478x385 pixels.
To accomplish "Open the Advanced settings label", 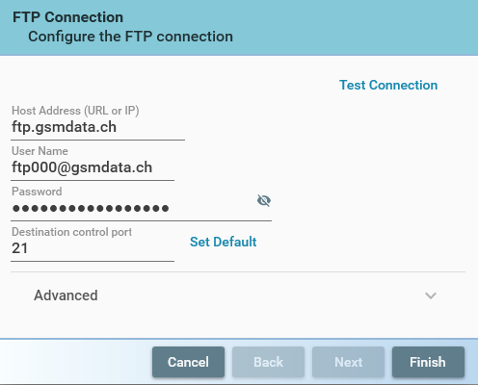I will pos(66,295).
